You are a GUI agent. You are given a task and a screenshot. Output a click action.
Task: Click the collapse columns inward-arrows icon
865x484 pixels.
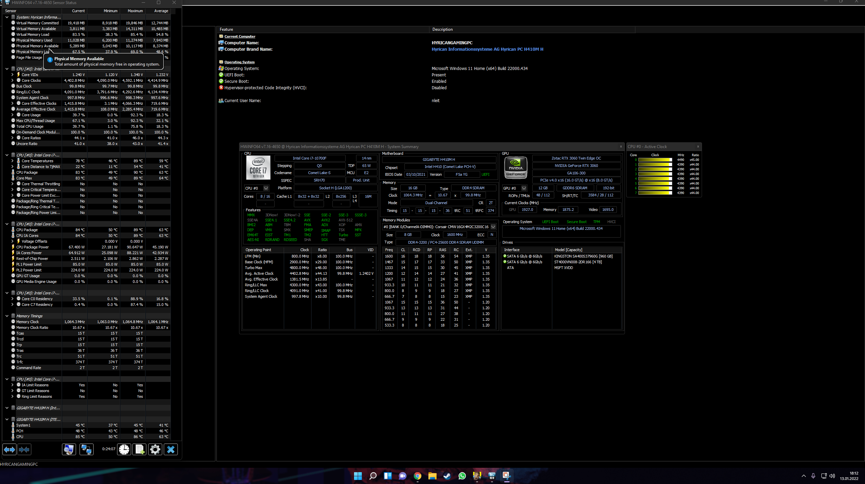coord(24,450)
